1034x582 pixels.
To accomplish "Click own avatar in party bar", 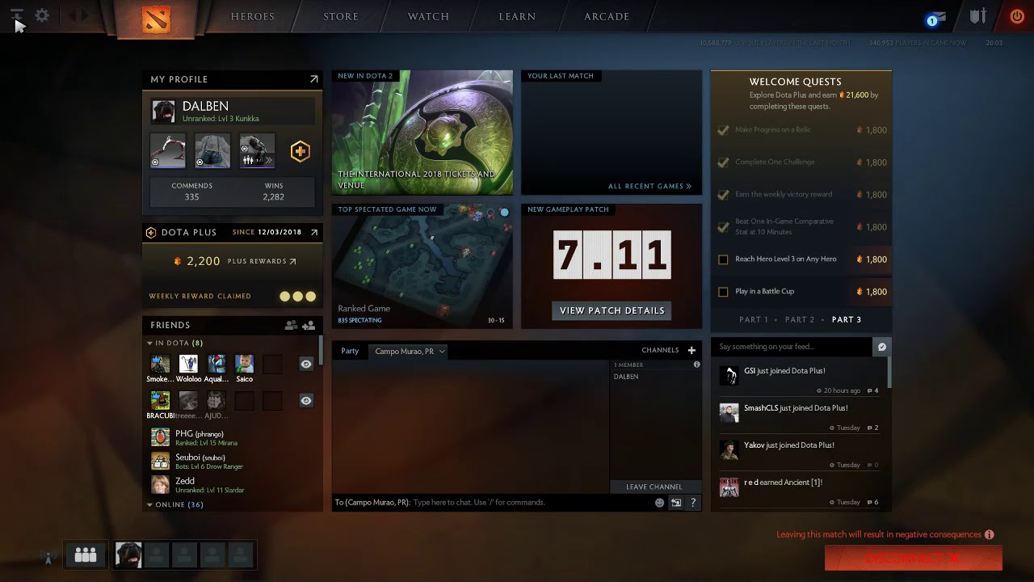I will pos(128,555).
